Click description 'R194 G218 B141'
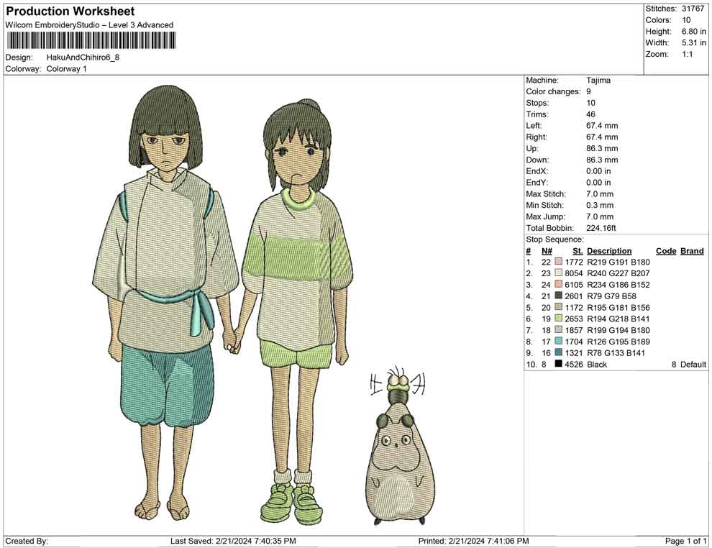712x548 pixels. point(619,319)
